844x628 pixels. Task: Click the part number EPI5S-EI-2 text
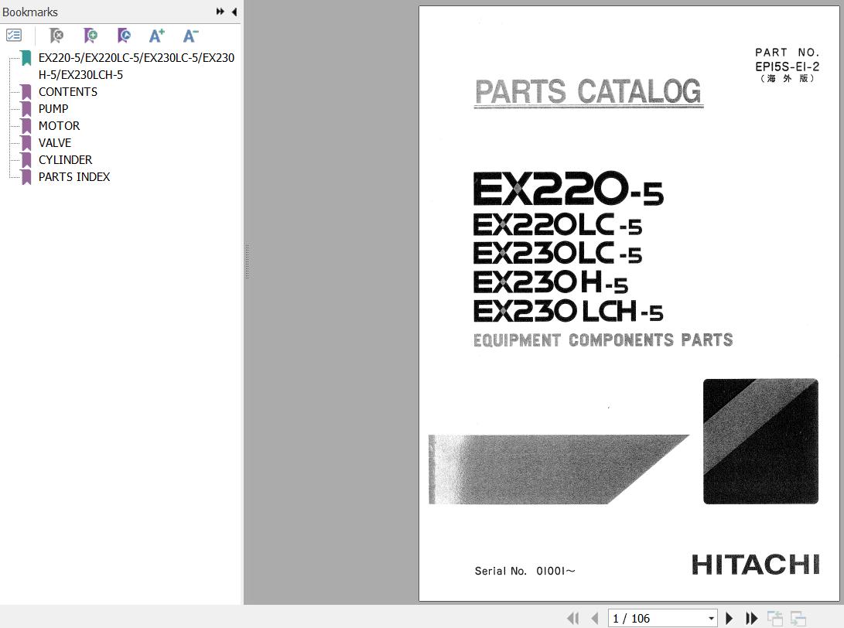point(787,67)
